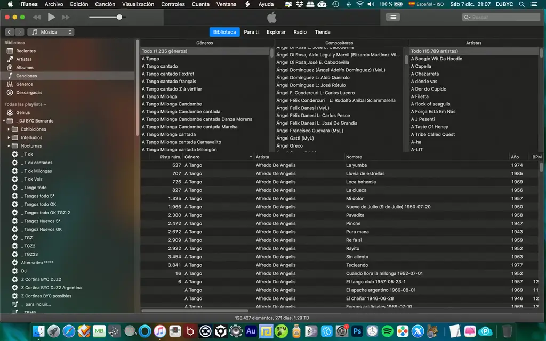The height and width of the screenshot is (341, 546).
Task: Switch to the Para ti tab
Action: tap(251, 32)
